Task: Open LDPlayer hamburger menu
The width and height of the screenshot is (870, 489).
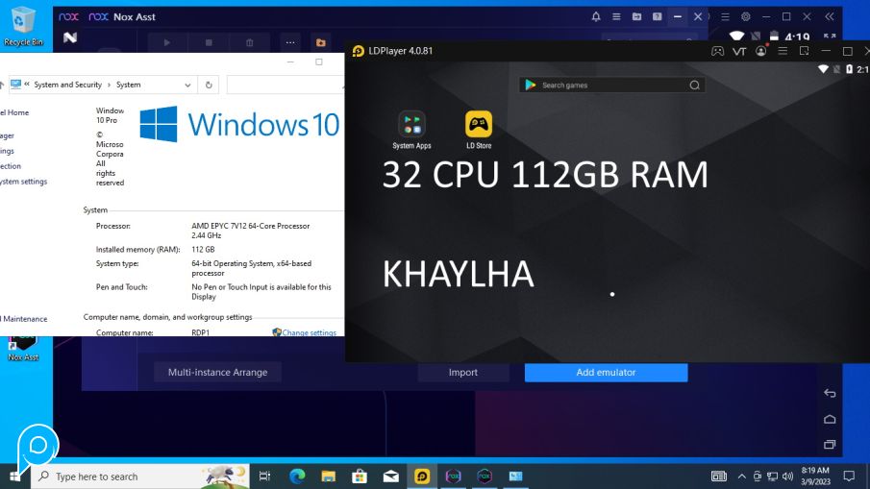Action: coord(783,51)
